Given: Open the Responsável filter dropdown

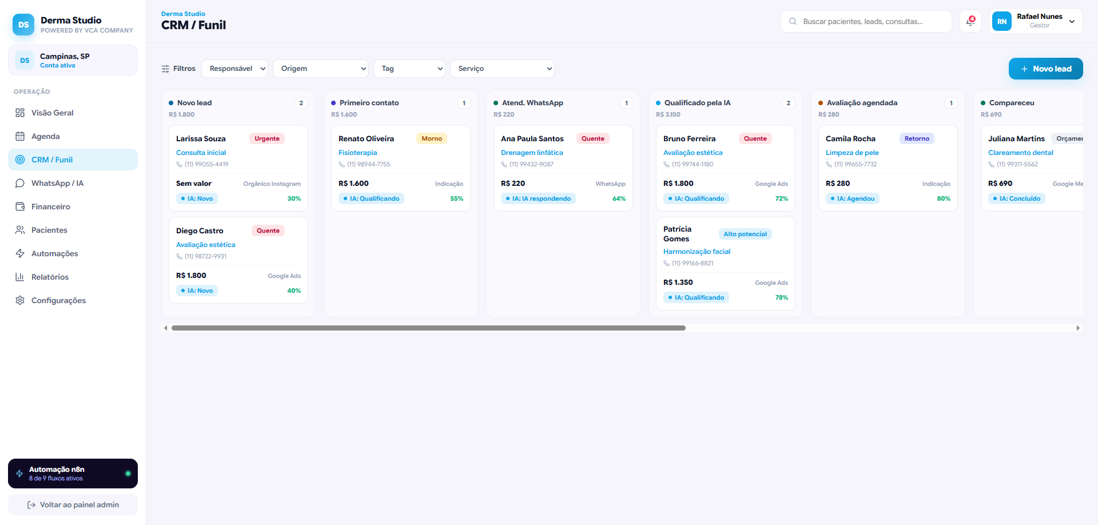Looking at the screenshot, I should click(x=234, y=69).
